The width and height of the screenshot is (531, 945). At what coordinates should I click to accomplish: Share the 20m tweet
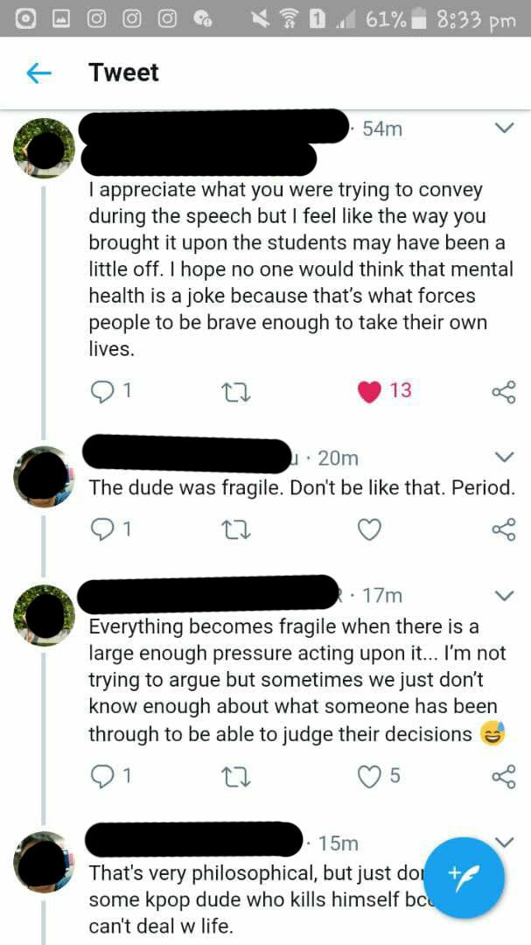tap(504, 529)
